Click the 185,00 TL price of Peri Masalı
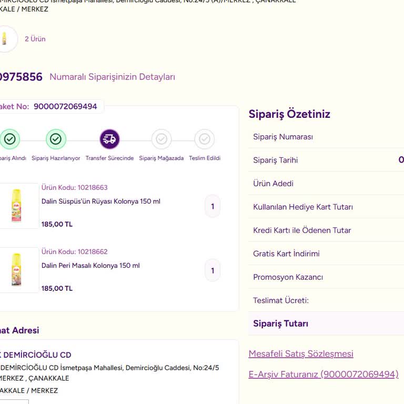 [57, 288]
